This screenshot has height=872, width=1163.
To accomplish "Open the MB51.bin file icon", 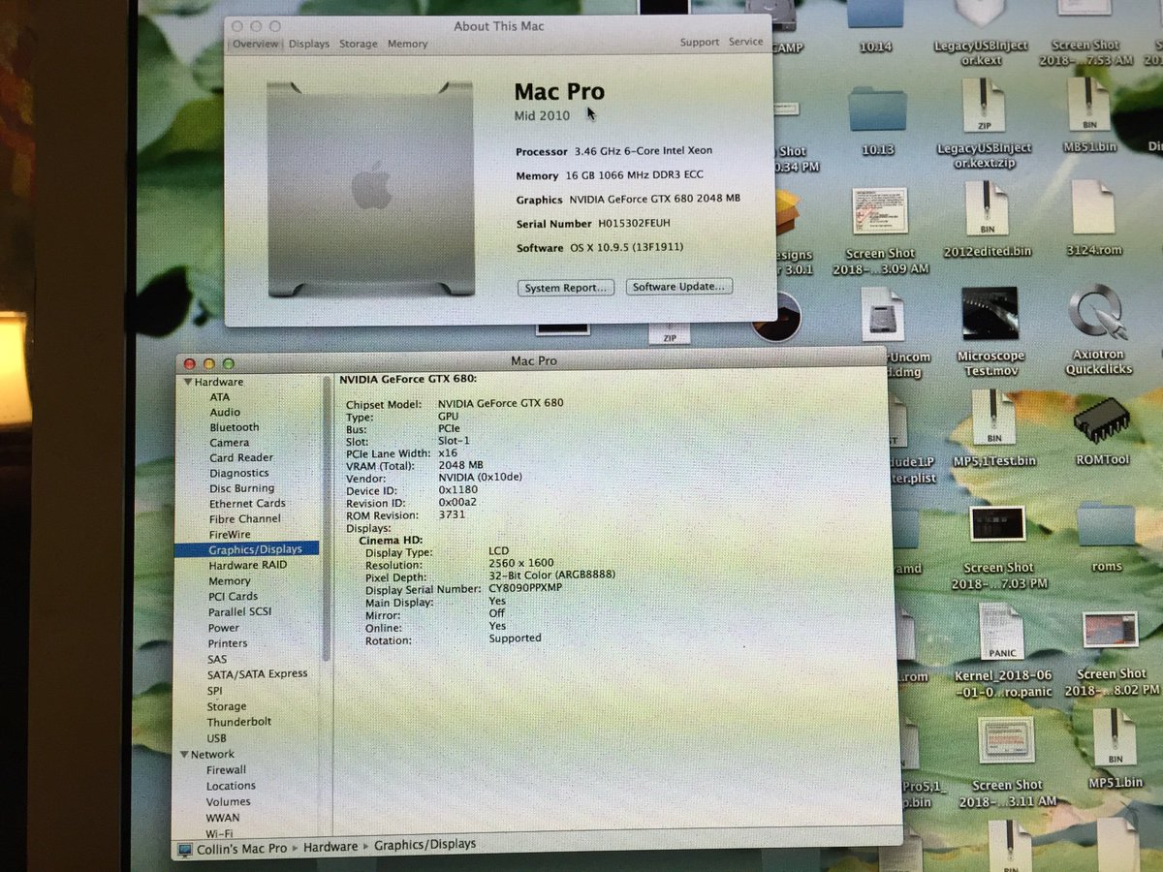I will coord(1087,105).
